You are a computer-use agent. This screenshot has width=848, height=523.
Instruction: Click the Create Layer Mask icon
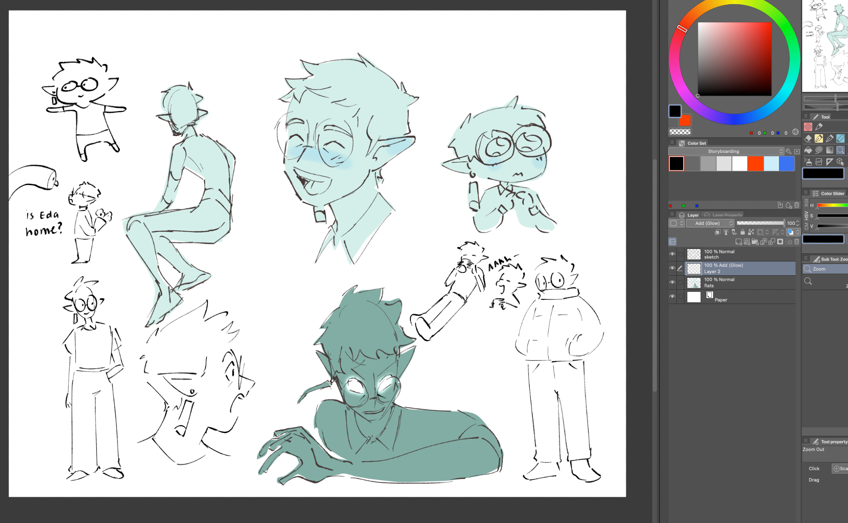point(780,242)
